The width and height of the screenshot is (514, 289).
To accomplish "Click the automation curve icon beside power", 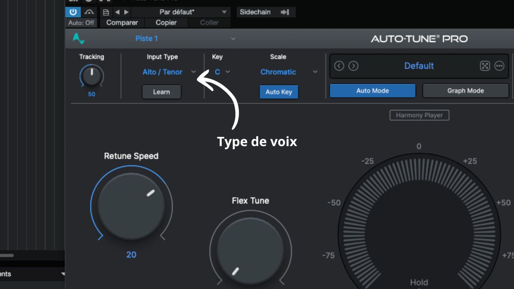I will coord(89,12).
